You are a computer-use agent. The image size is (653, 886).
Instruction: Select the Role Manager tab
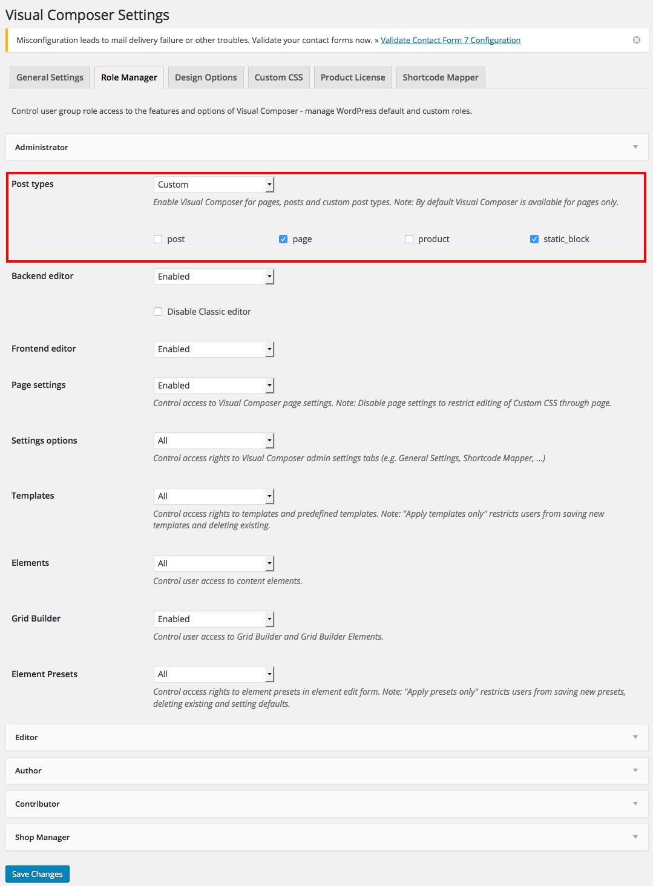pyautogui.click(x=129, y=77)
